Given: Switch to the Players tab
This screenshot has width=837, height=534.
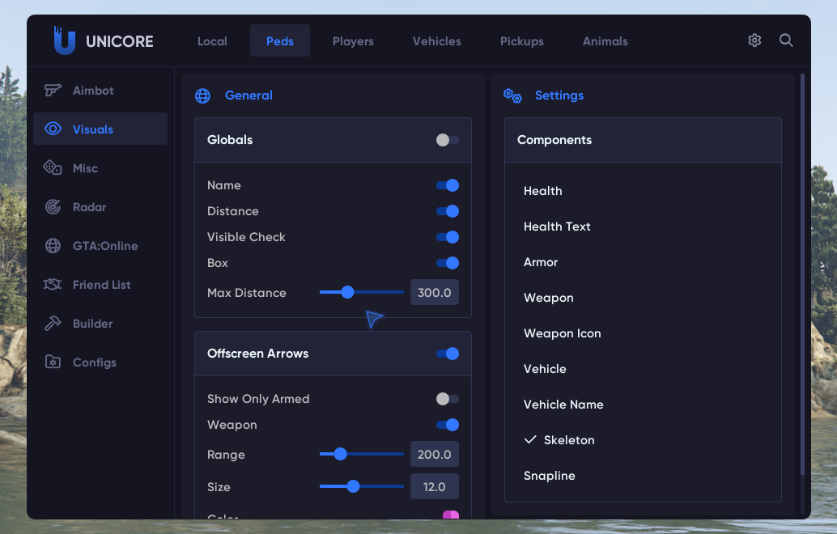Looking at the screenshot, I should click(x=353, y=41).
